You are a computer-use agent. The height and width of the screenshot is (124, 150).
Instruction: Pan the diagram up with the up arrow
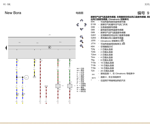click(x=81, y=20)
